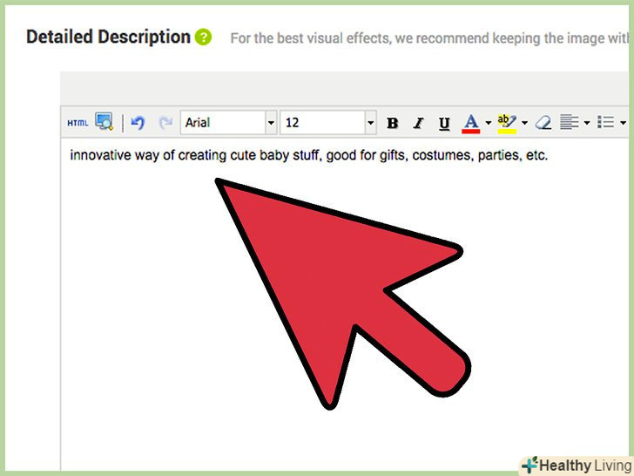634x476 pixels.
Task: Click the bulleted list icon
Action: click(606, 122)
